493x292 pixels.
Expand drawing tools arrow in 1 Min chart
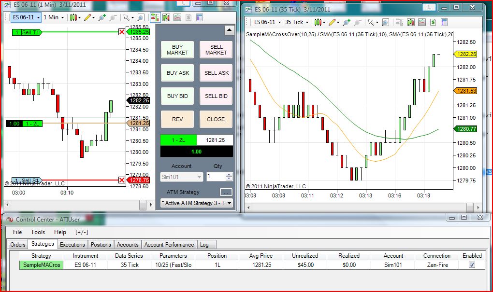[x=93, y=17]
